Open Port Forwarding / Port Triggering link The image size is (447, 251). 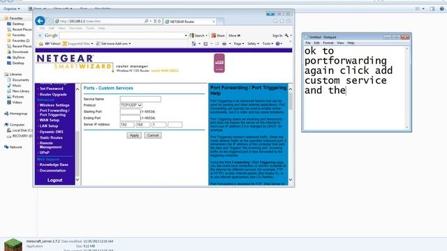tap(54, 112)
